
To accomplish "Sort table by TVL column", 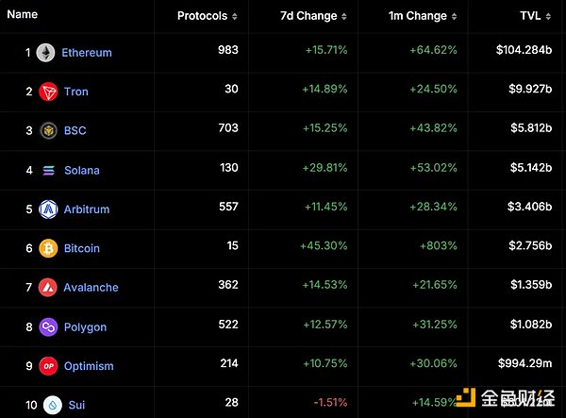I will (x=536, y=16).
